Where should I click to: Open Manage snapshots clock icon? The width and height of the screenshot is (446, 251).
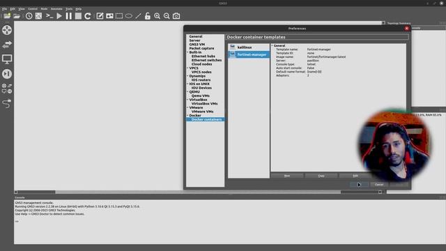29,16
